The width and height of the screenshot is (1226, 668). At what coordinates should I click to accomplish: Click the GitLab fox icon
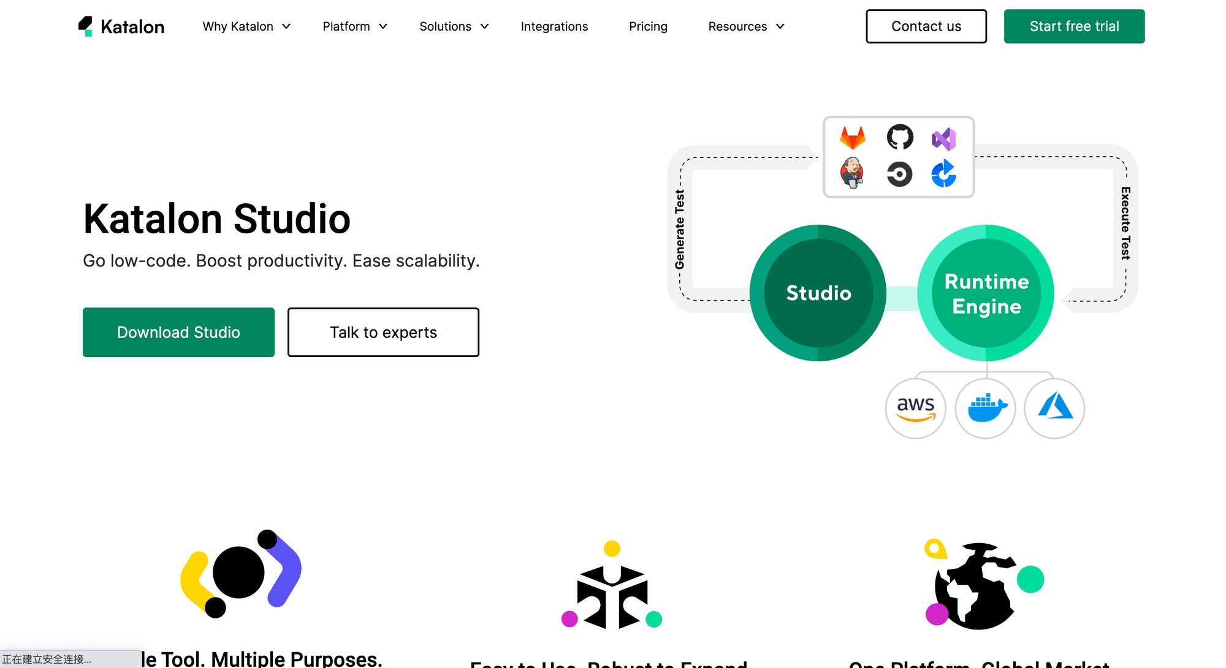coord(852,138)
